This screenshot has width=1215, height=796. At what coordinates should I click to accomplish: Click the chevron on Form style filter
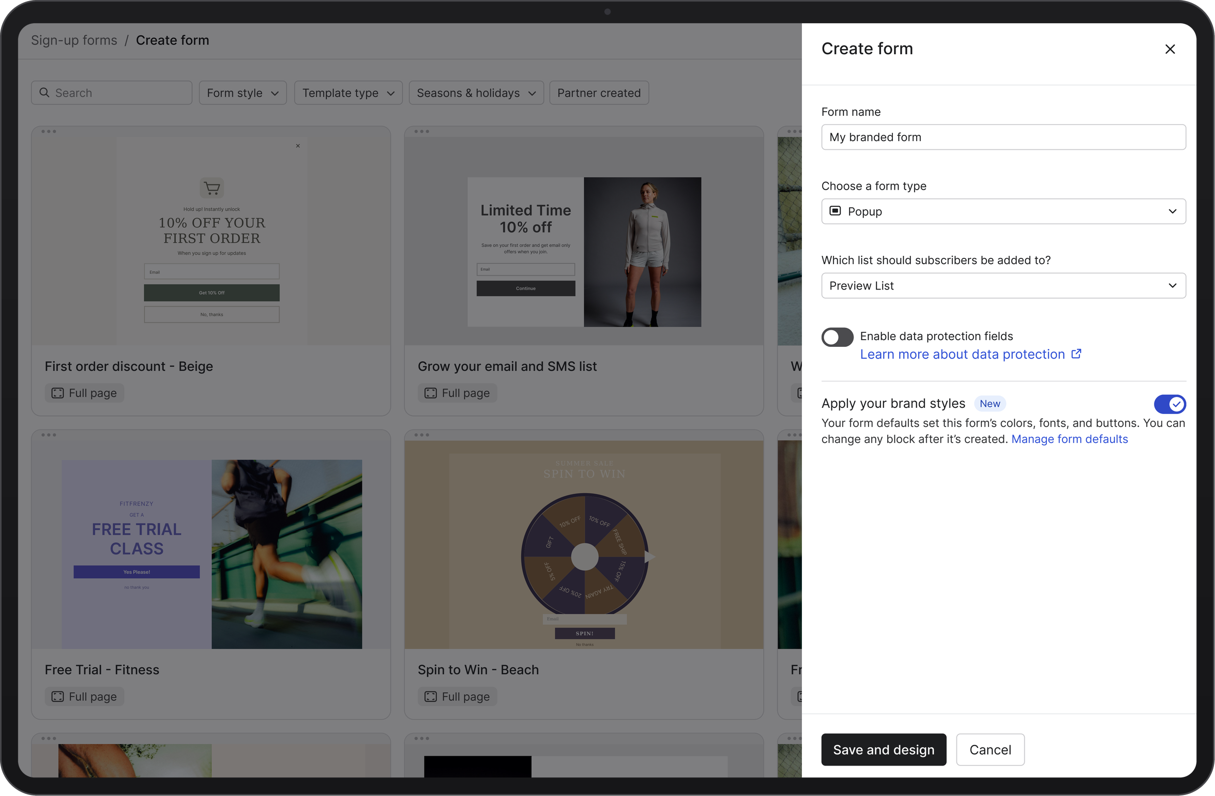pos(275,94)
